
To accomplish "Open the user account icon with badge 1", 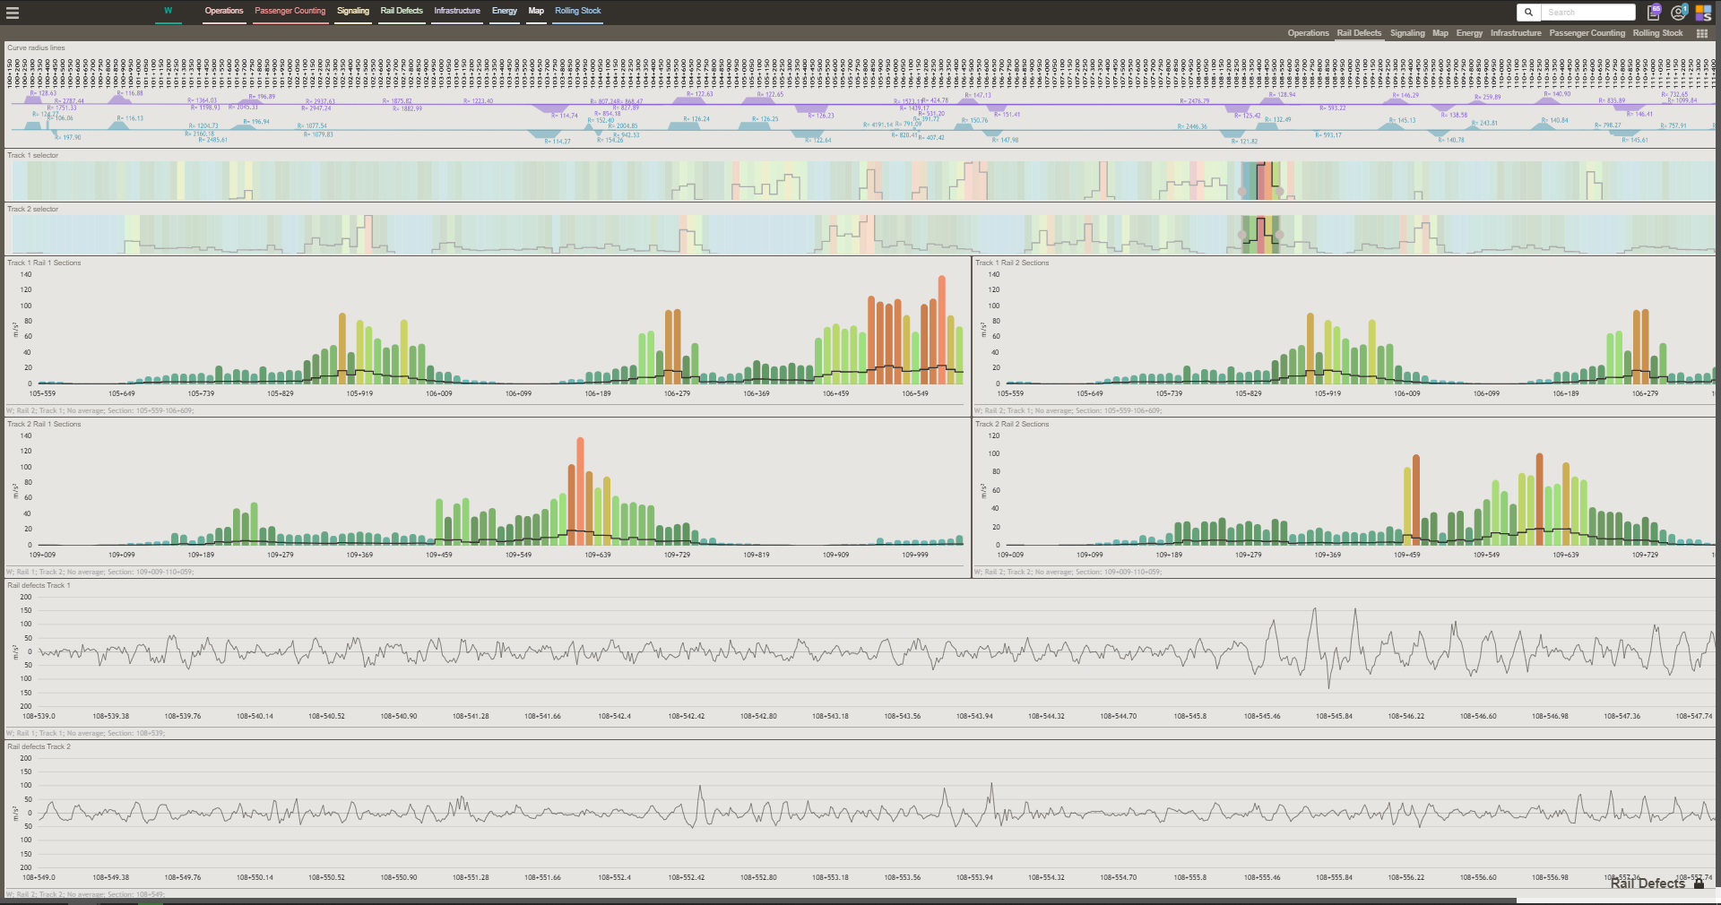I will [1679, 13].
